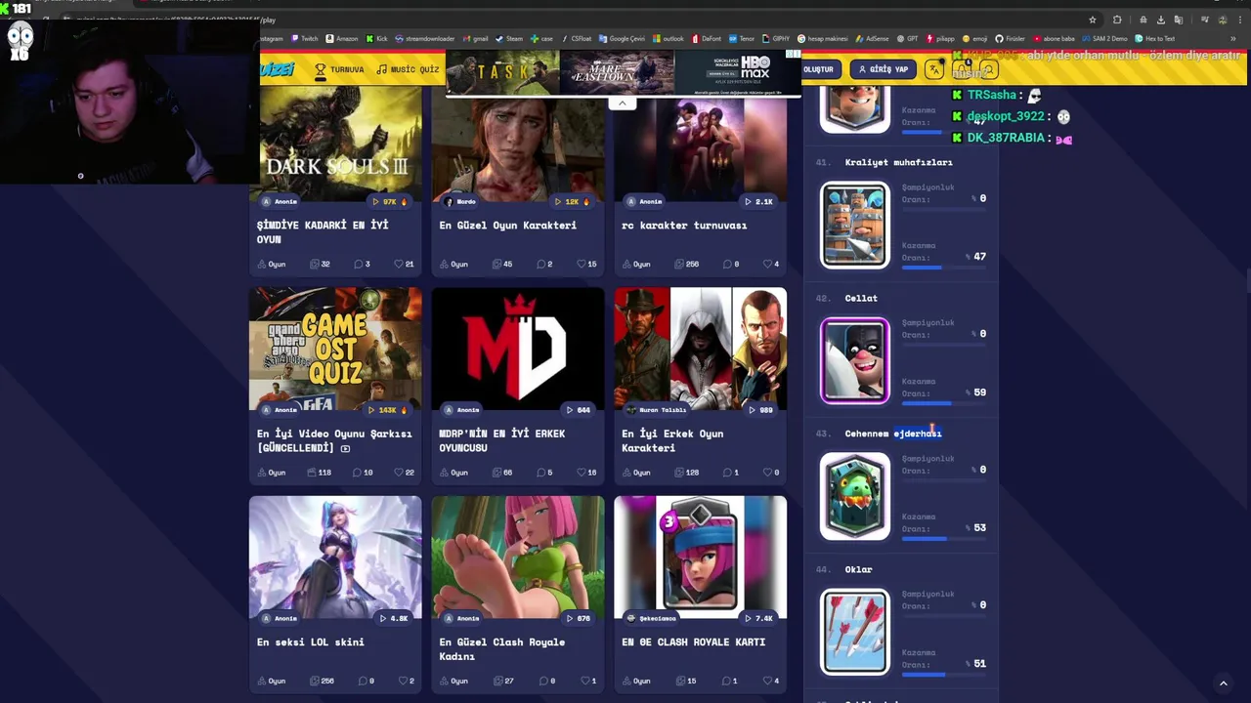The height and width of the screenshot is (703, 1251).
Task: Open the En Güzel Clash Royale Kadını title
Action: coord(502,648)
